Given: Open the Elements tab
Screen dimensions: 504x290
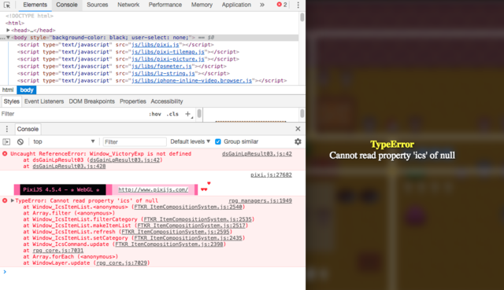Looking at the screenshot, I should (x=35, y=5).
